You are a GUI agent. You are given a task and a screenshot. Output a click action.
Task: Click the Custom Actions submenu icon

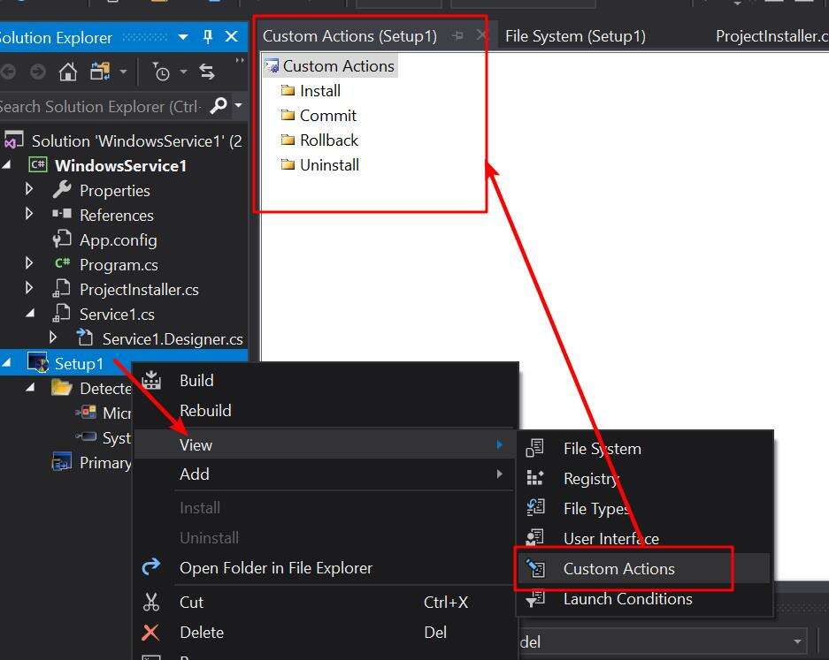535,568
